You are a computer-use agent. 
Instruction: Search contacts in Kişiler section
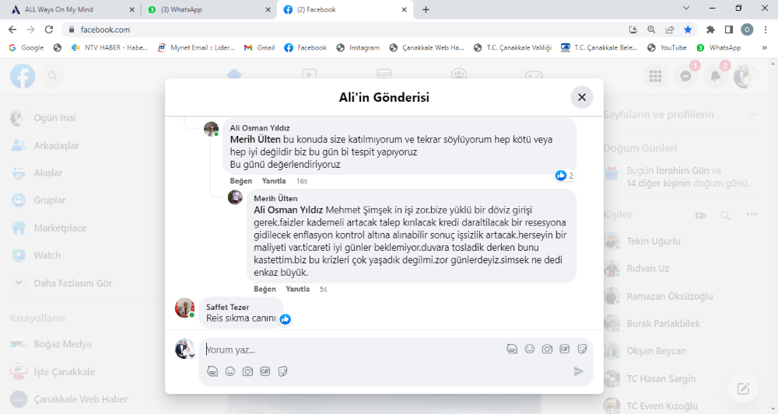725,215
